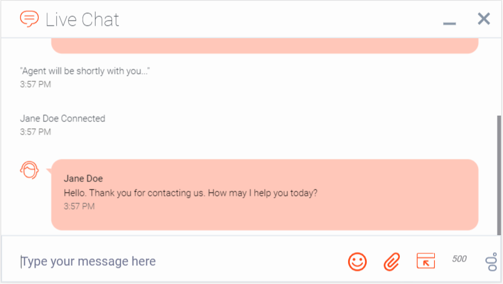
Task: Attach a file using the paperclip icon
Action: (x=392, y=261)
